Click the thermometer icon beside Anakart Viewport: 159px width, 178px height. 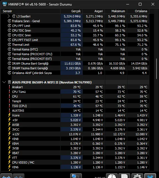(x=9, y=87)
